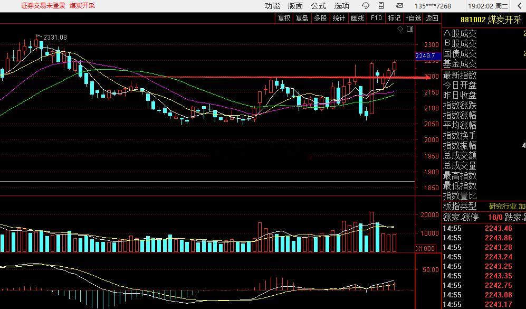Viewport: 526px width, 309px height.
Task: Click the 标记 button
Action: click(x=394, y=18)
